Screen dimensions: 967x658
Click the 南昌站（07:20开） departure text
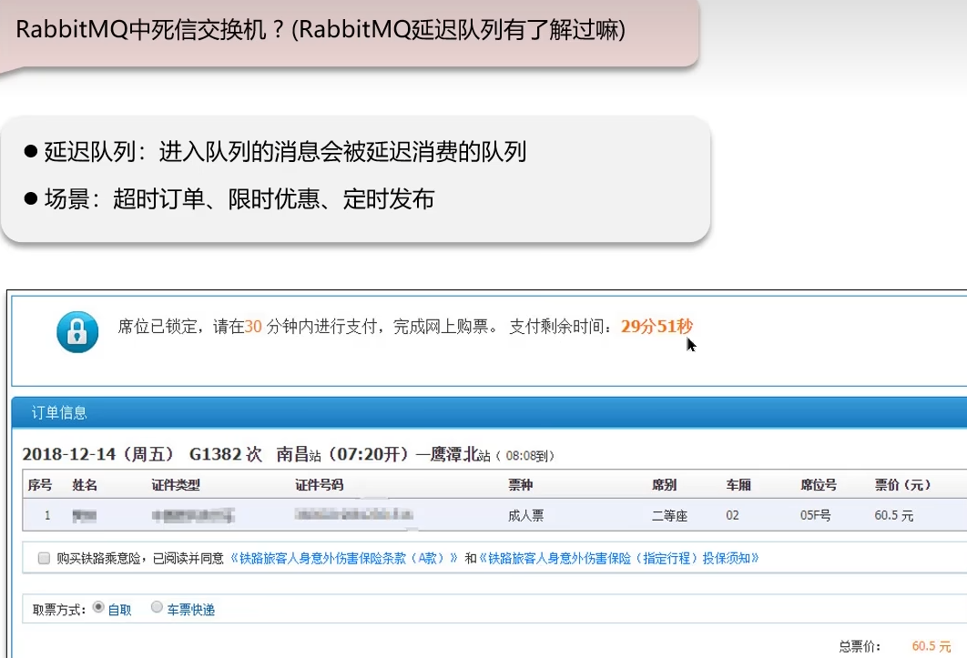click(342, 454)
